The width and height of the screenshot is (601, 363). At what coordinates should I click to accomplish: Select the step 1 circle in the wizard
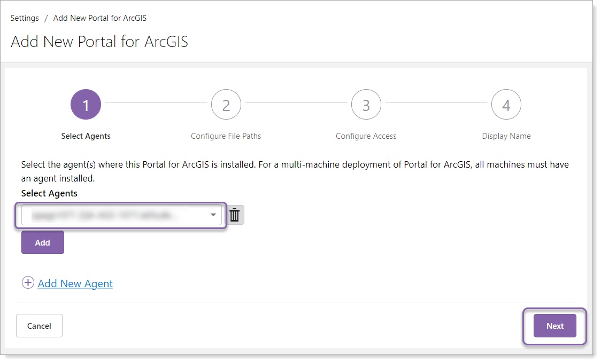[86, 105]
